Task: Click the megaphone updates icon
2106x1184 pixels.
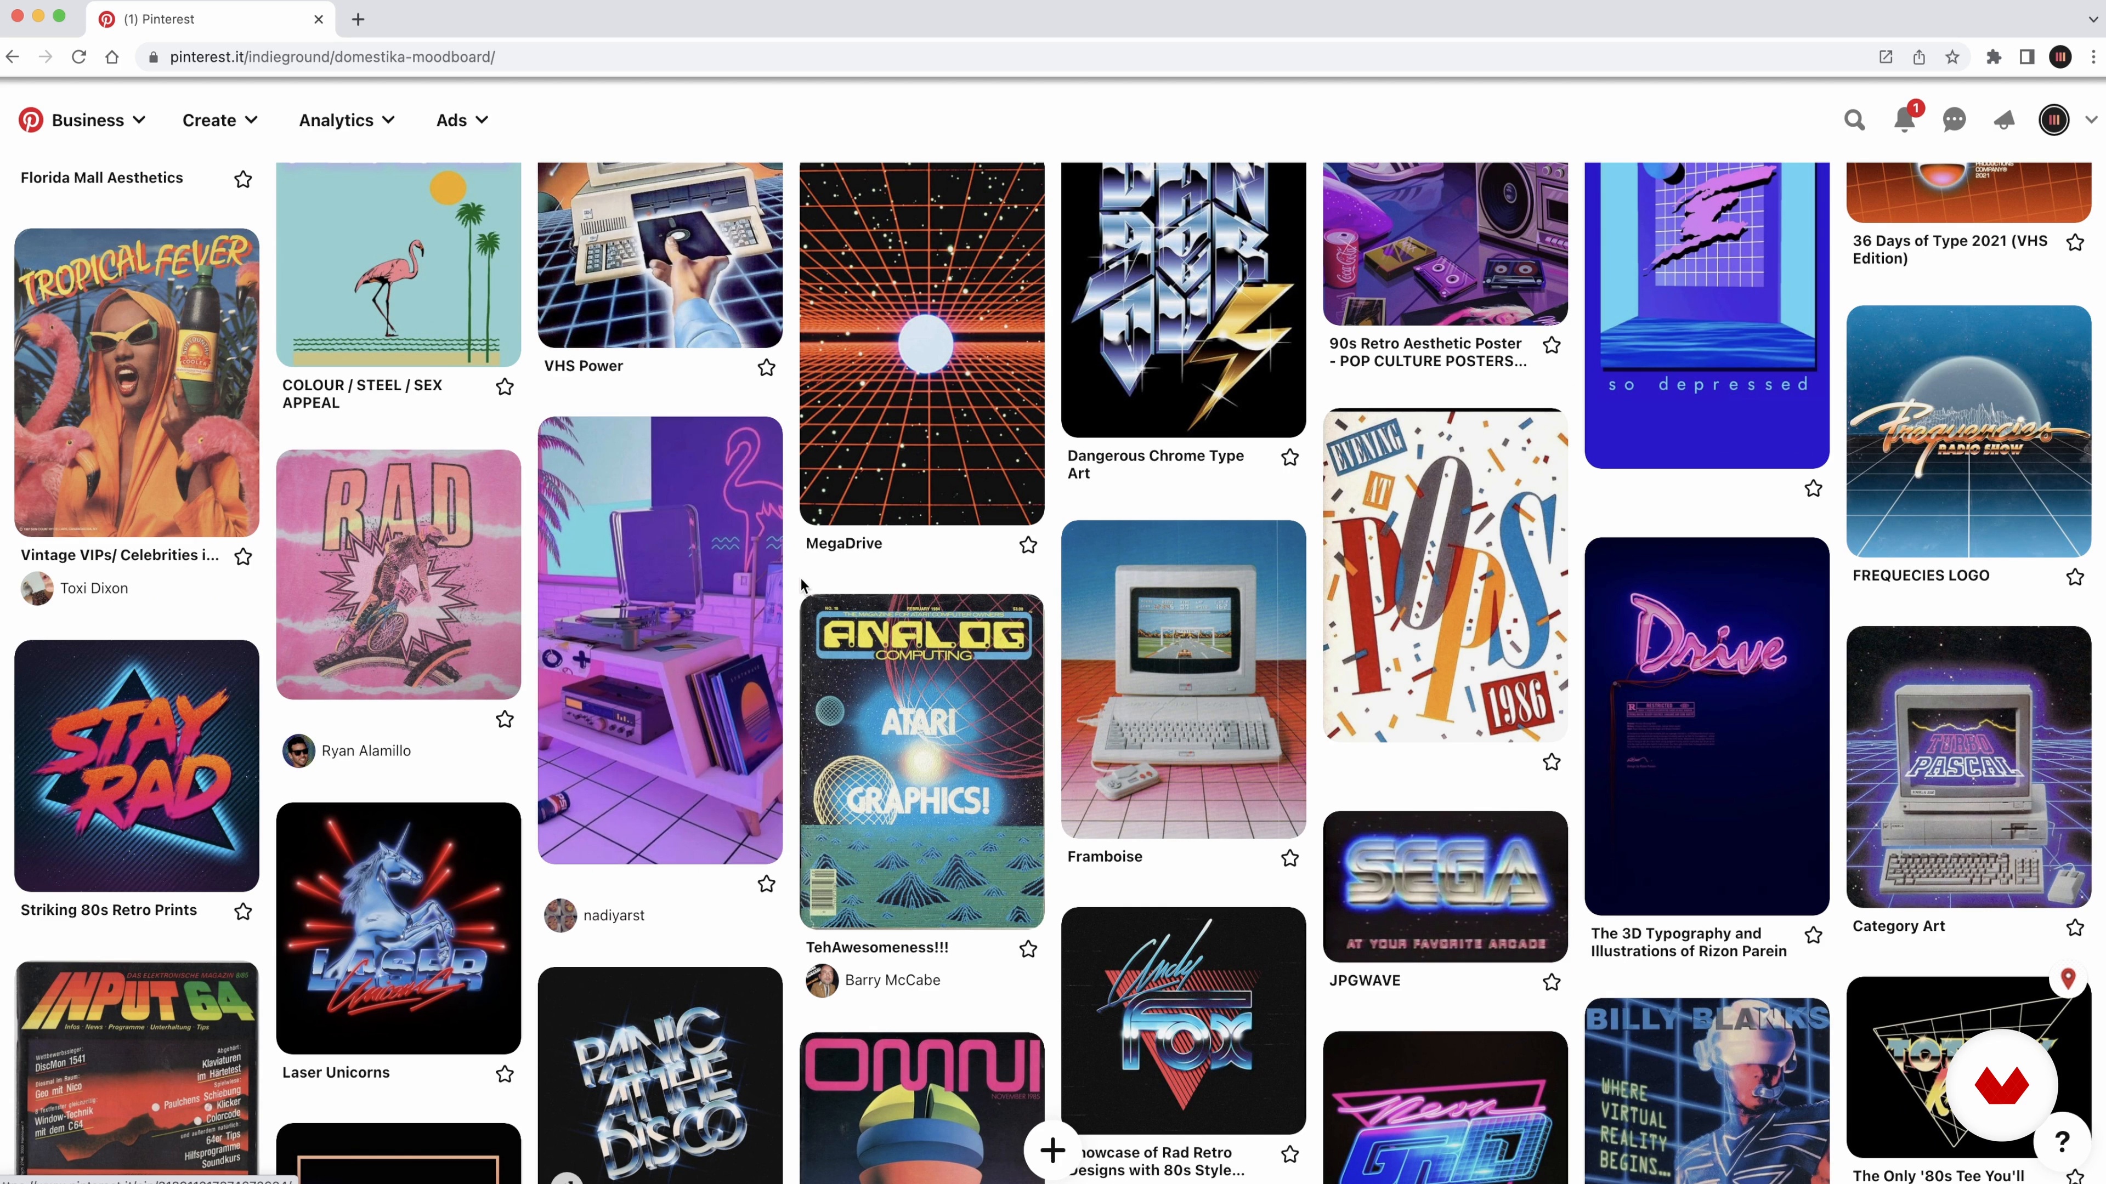Action: pos(2004,120)
